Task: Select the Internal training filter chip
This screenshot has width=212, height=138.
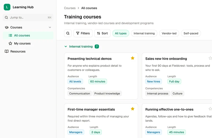Action: pos(144,33)
